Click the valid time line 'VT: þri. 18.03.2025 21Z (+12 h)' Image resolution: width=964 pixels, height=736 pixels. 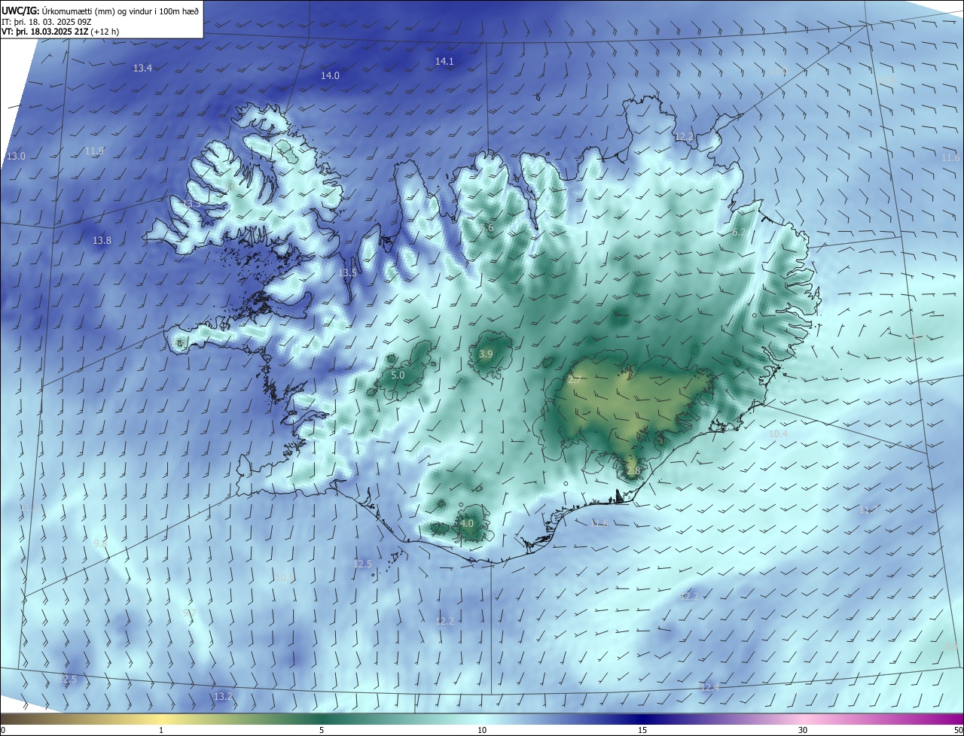[x=60, y=32]
